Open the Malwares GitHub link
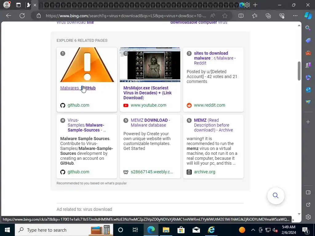Image resolution: width=315 pixels, height=236 pixels. 78,88
